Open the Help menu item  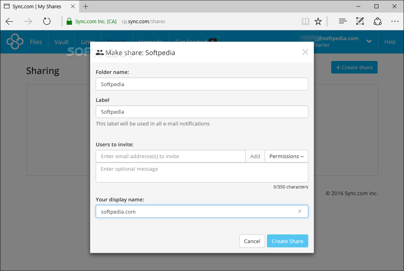point(390,42)
